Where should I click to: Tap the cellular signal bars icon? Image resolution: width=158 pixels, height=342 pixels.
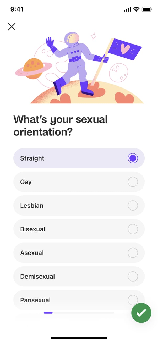127,9
